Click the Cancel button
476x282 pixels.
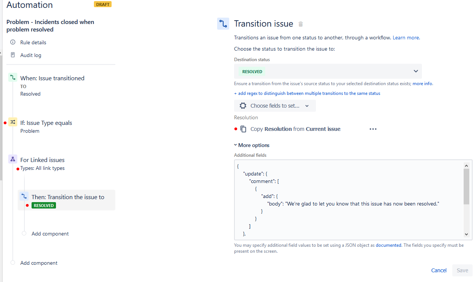(x=439, y=270)
